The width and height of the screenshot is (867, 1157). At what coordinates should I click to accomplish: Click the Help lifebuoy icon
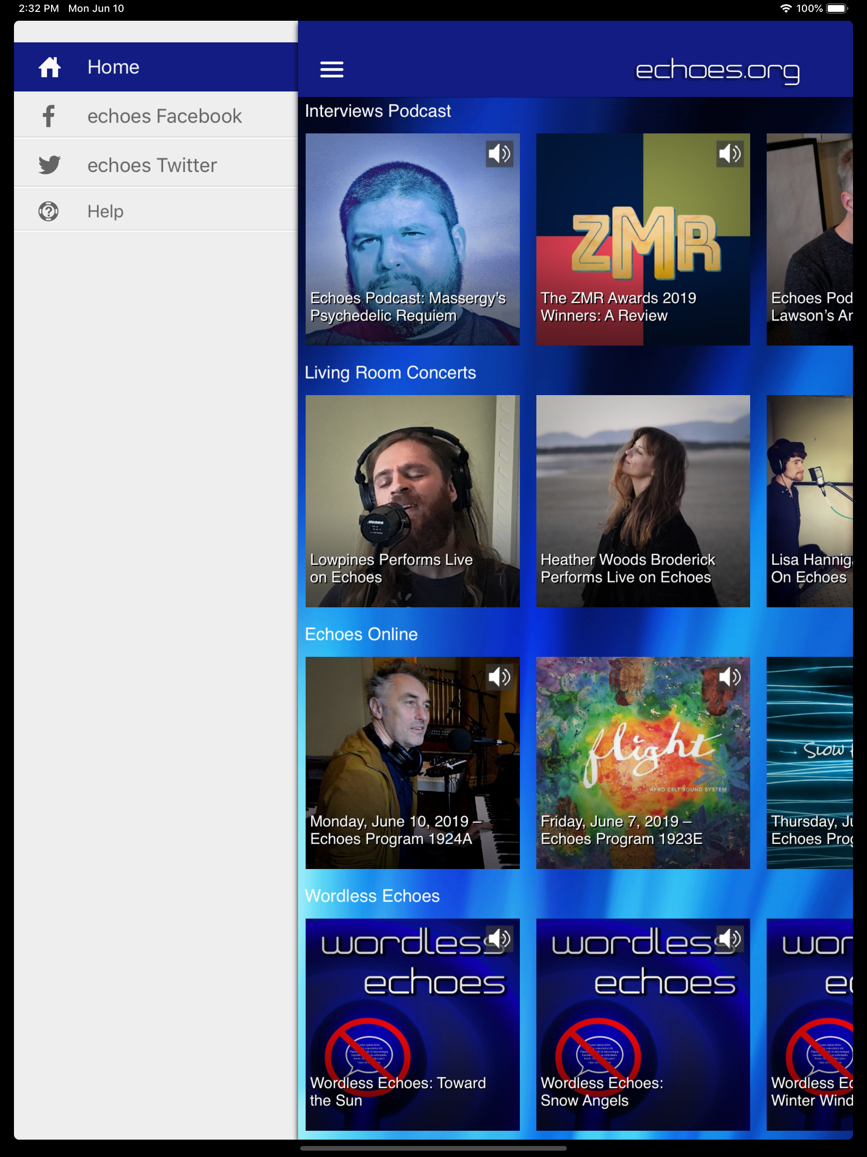click(x=49, y=211)
